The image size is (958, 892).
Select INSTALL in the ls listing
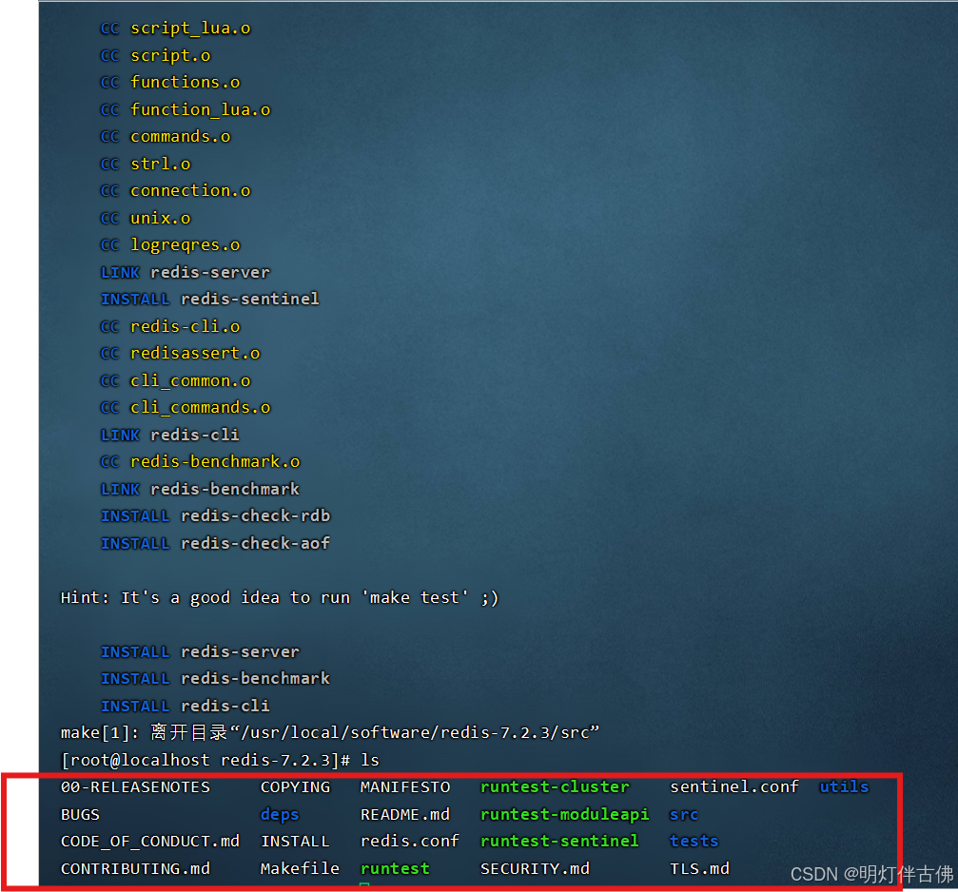tap(295, 842)
